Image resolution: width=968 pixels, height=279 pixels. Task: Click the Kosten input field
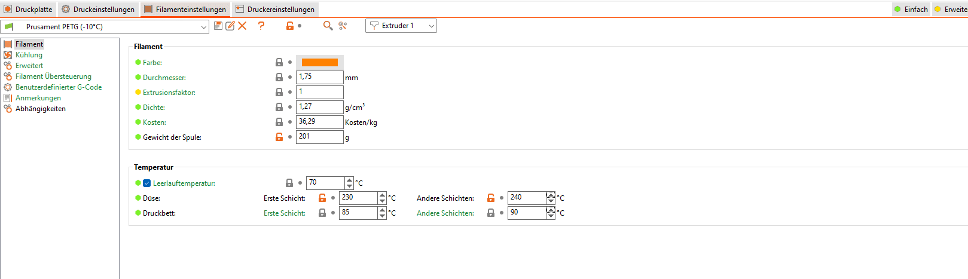pyautogui.click(x=320, y=122)
